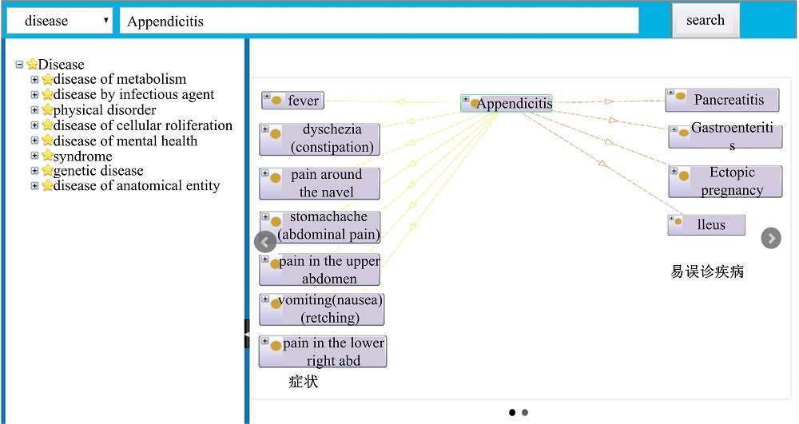799x424 pixels.
Task: Collapse the Disease root tree node
Action: point(20,65)
